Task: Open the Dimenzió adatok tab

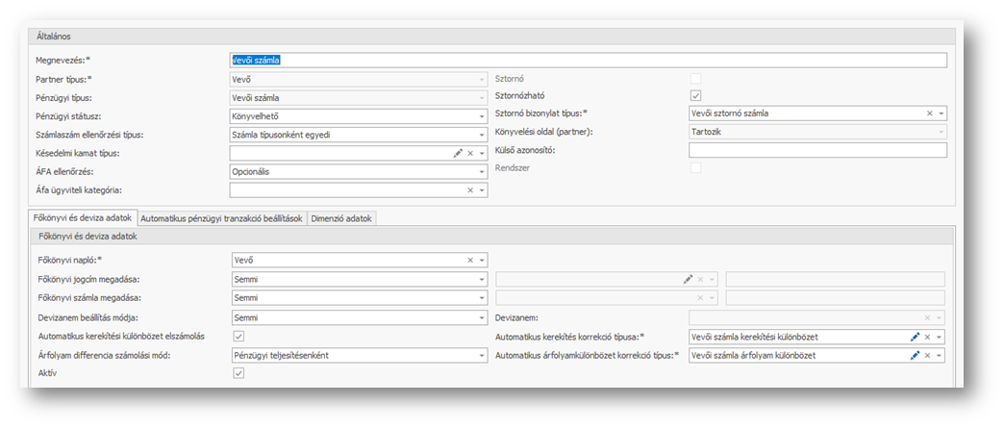Action: click(x=342, y=218)
